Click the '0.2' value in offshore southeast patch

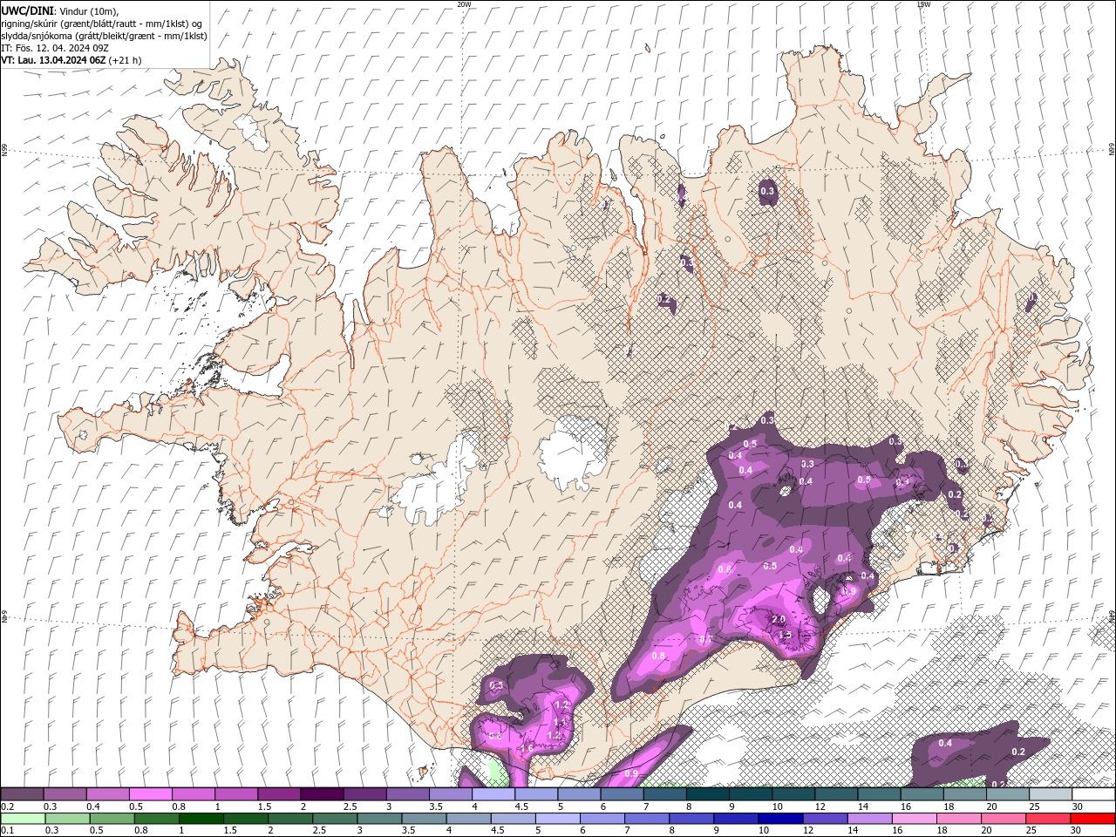coord(1018,752)
